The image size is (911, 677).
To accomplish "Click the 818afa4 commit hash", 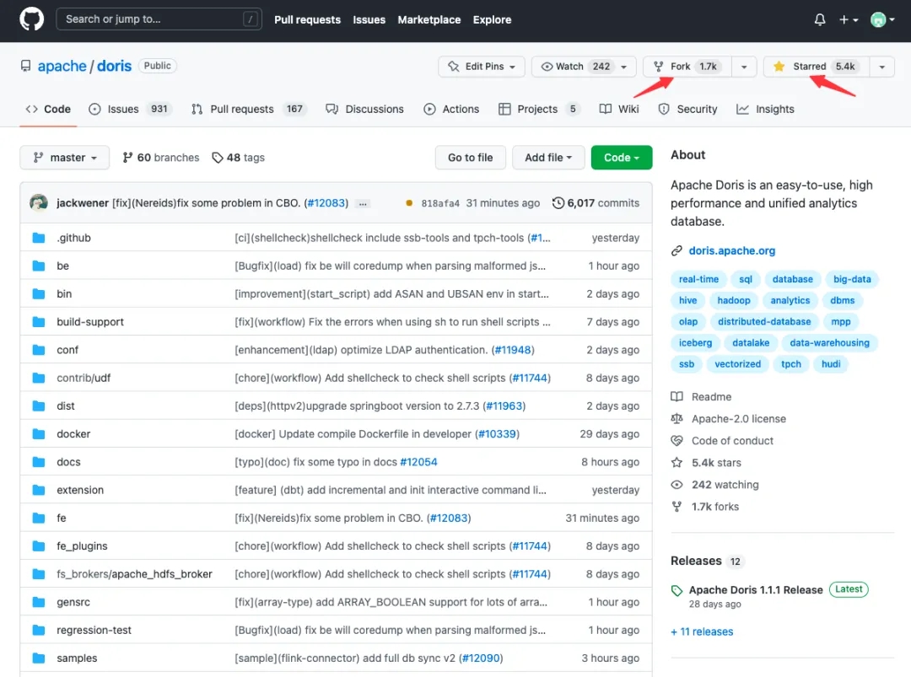I will [x=439, y=204].
